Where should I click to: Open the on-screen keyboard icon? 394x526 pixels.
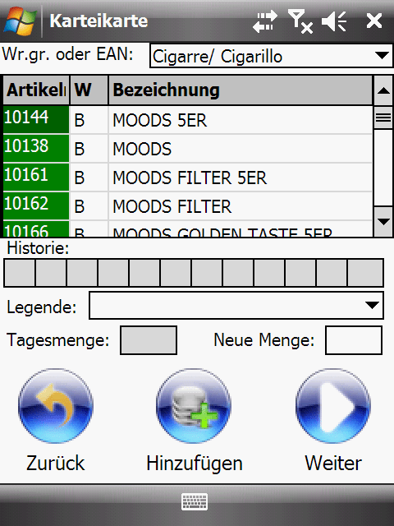pyautogui.click(x=195, y=502)
